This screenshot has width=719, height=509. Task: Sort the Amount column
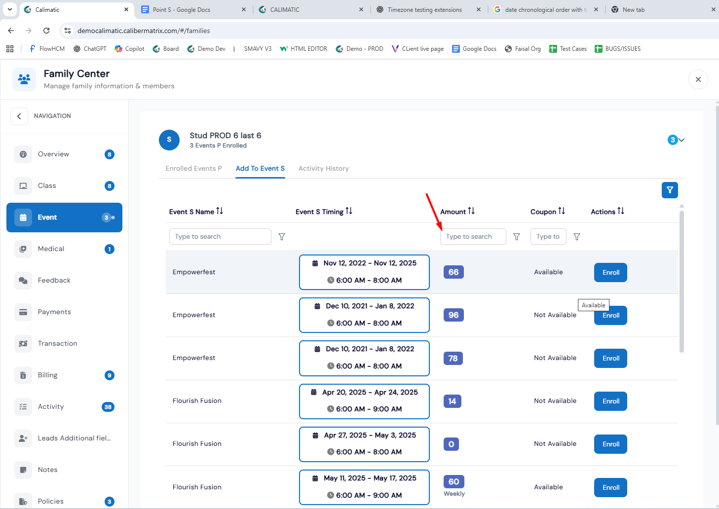click(x=471, y=211)
